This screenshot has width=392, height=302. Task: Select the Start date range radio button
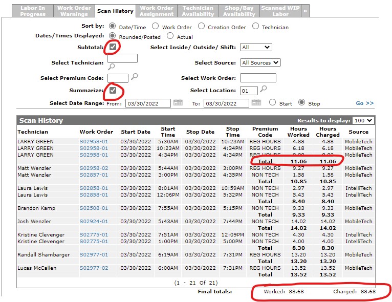click(273, 102)
